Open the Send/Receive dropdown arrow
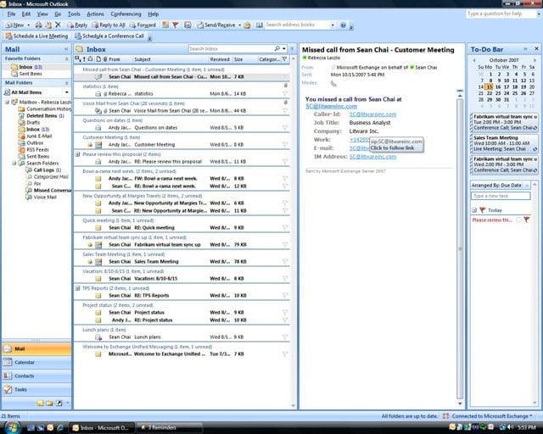 coord(239,25)
